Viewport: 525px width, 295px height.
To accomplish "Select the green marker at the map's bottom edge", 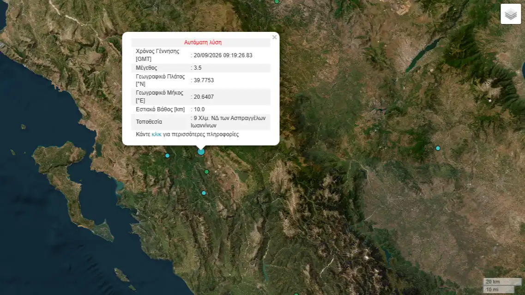I will (296, 294).
